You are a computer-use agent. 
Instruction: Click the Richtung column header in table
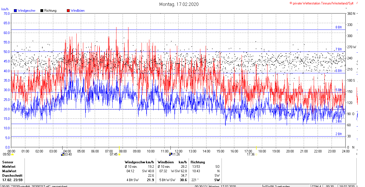tap(198, 162)
